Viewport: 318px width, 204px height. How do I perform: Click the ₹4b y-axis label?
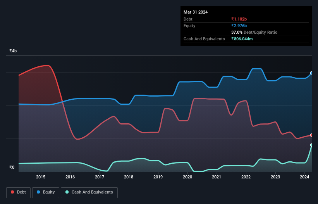[x=13, y=51]
